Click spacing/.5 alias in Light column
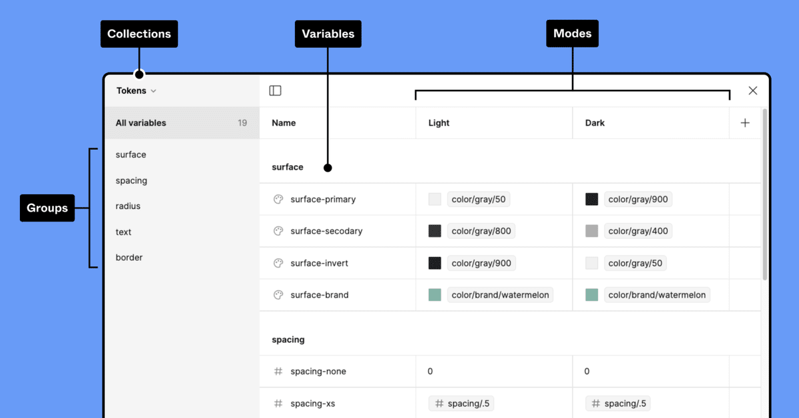This screenshot has height=418, width=799. [461, 403]
